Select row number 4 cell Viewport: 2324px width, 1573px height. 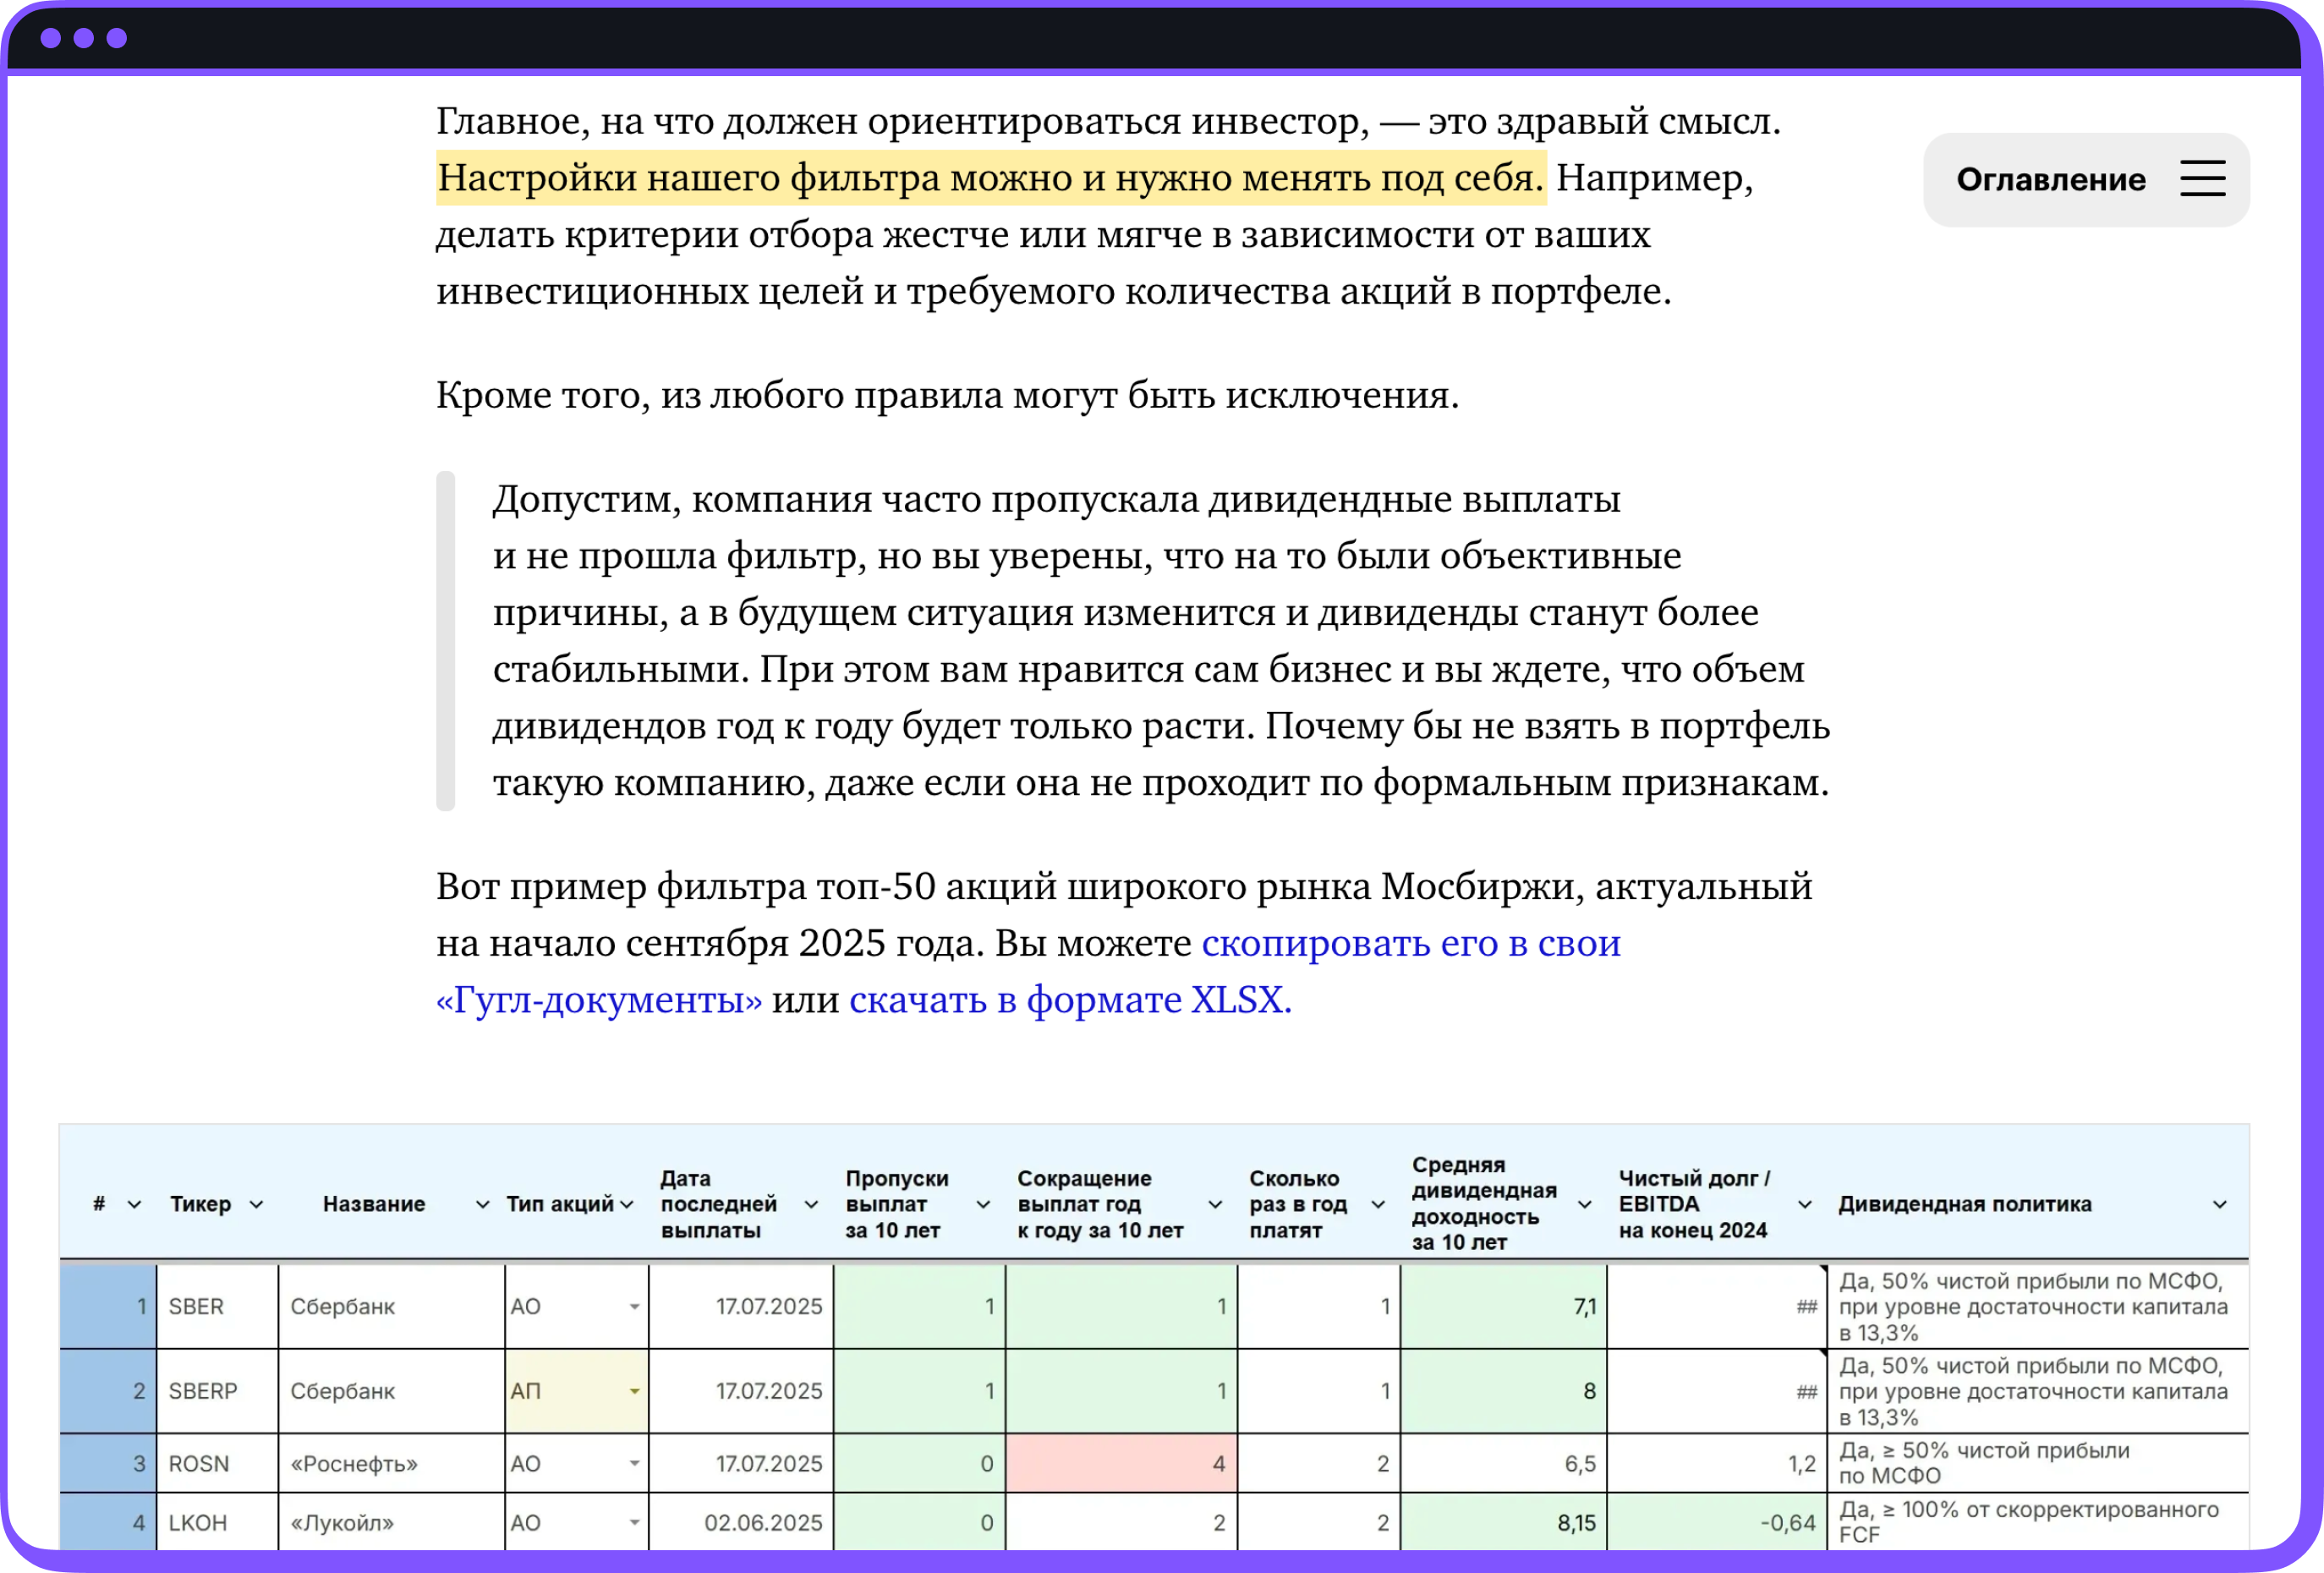pyautogui.click(x=108, y=1523)
